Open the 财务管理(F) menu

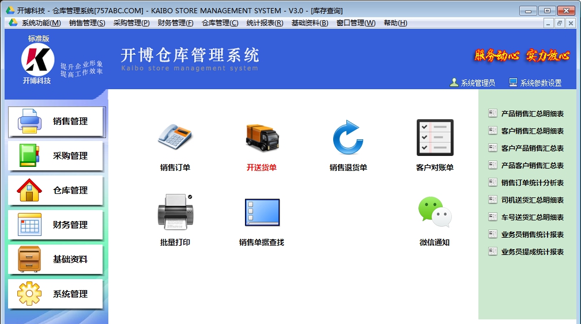(176, 23)
